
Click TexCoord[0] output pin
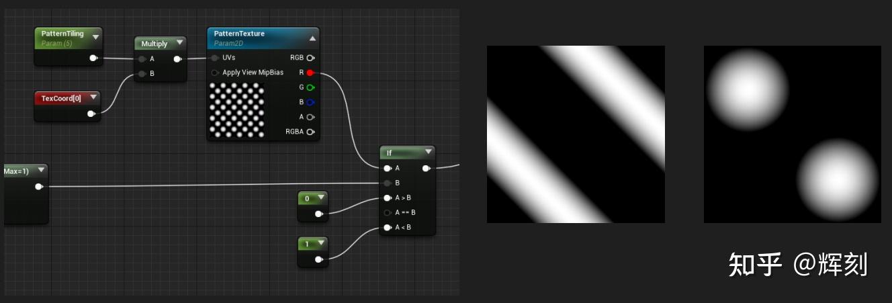(91, 114)
